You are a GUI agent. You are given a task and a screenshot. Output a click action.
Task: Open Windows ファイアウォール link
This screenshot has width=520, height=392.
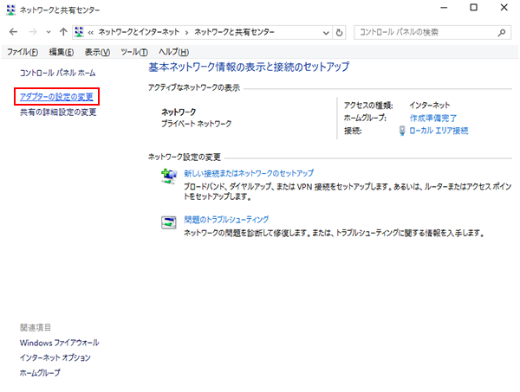(x=59, y=343)
